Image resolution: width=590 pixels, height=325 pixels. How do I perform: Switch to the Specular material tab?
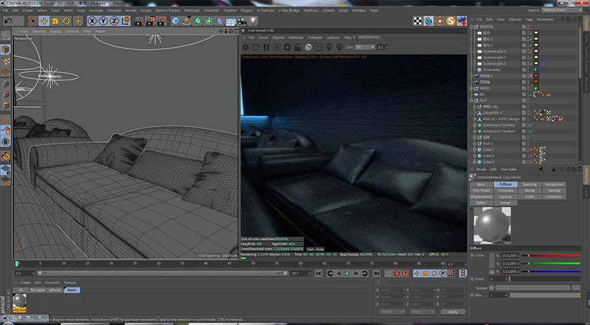pos(530,185)
